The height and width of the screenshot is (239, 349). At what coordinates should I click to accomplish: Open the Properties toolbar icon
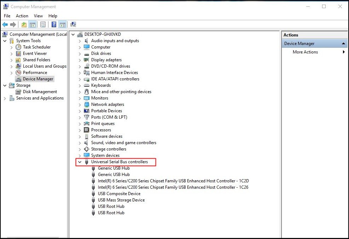click(x=43, y=24)
